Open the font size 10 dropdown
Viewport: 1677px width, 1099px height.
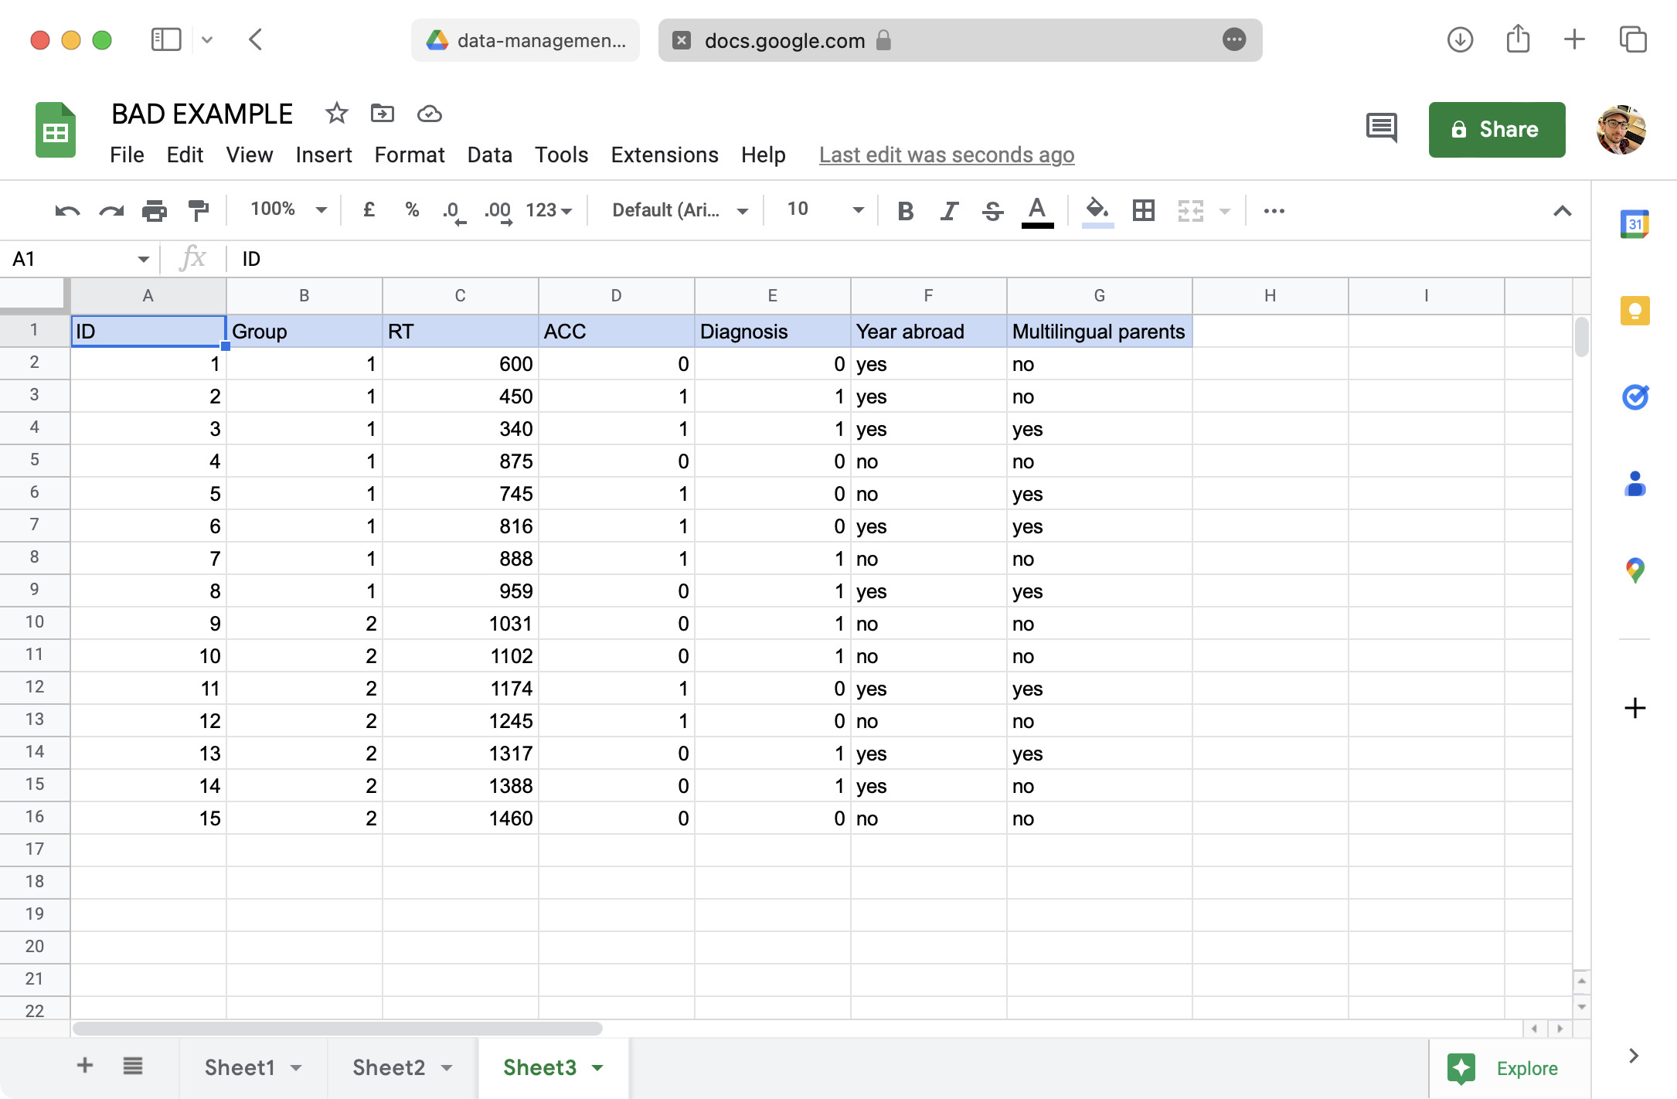point(824,209)
